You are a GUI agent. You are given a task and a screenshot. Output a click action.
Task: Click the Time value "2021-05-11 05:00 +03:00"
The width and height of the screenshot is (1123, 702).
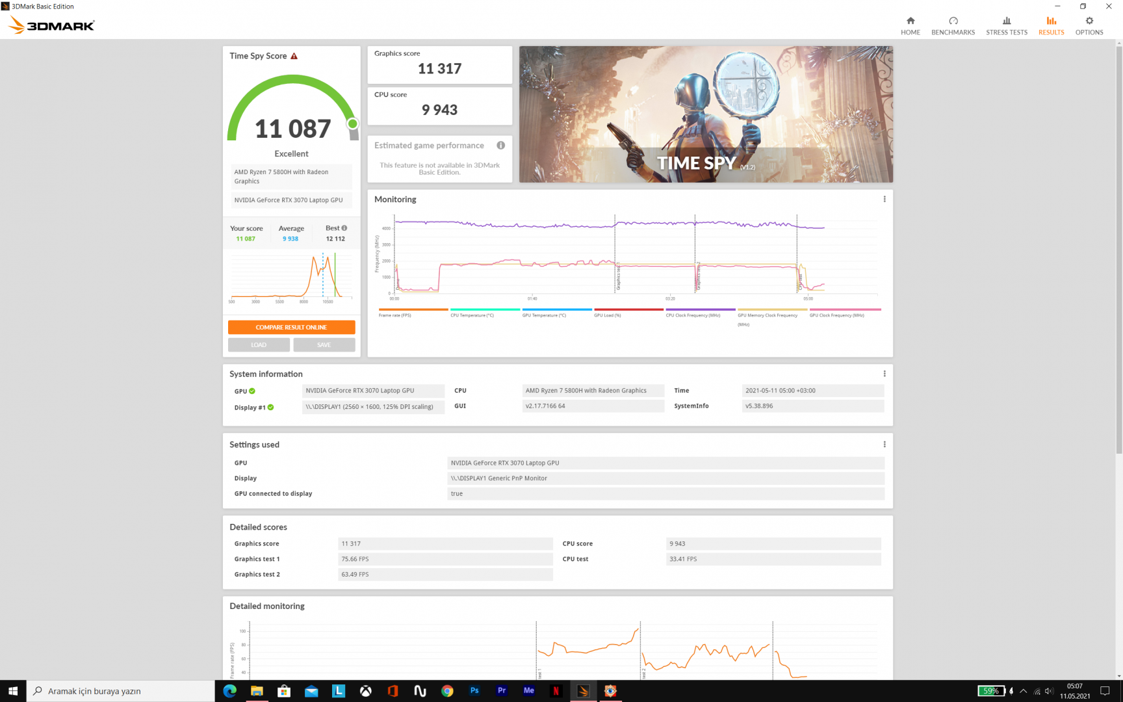coord(781,391)
